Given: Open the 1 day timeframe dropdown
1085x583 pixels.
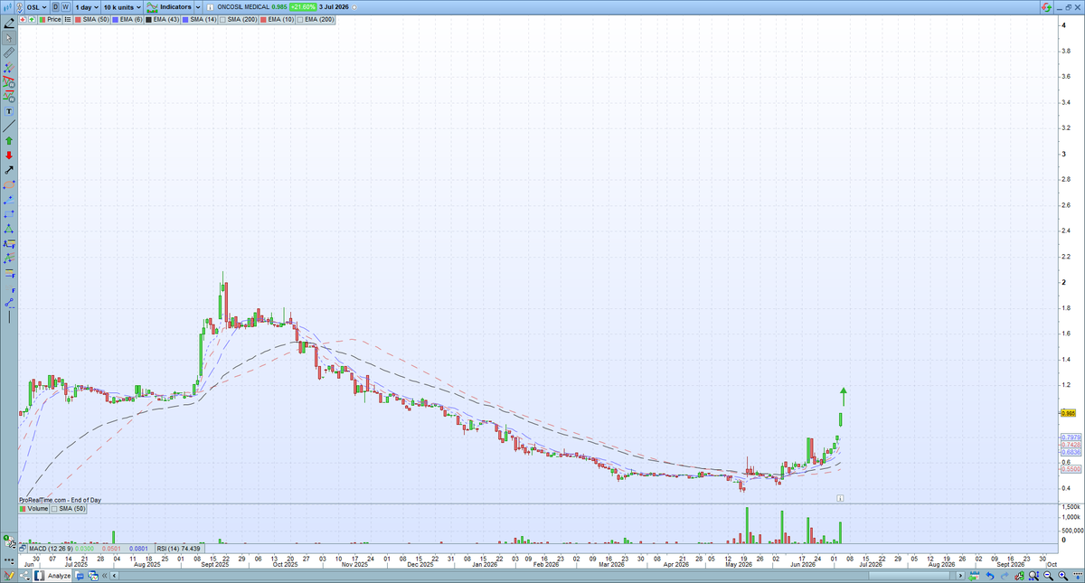Looking at the screenshot, I should 86,6.
